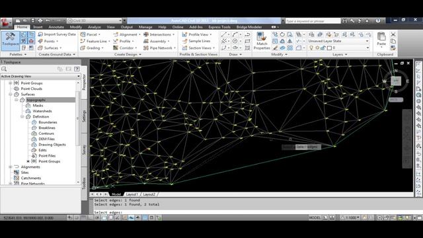Select the Line draw tool
This screenshot has height=238, width=423.
(x=223, y=34)
